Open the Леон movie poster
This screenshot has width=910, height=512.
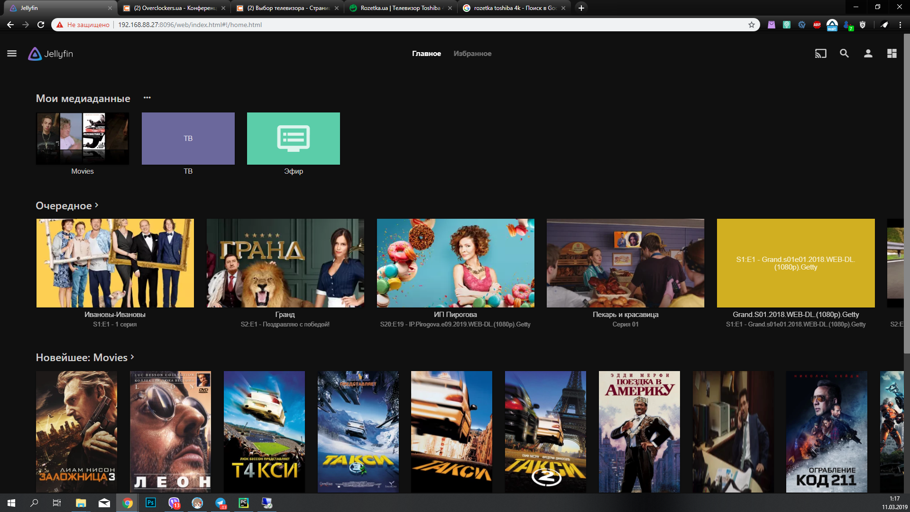[x=170, y=432]
